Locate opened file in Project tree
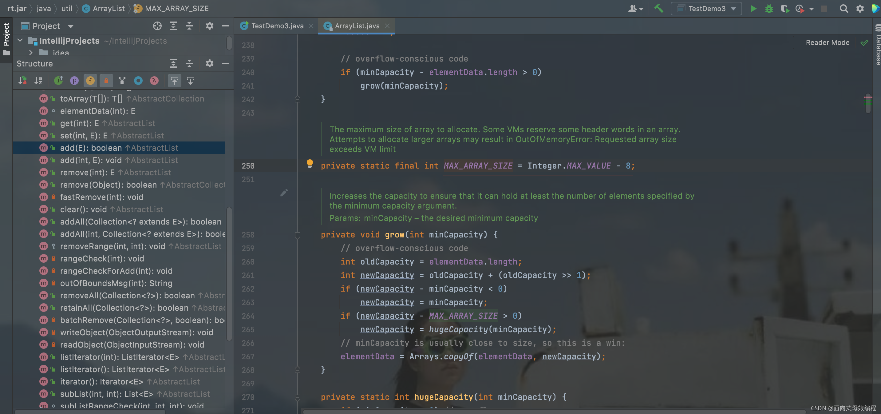This screenshot has height=414, width=881. 157,26
